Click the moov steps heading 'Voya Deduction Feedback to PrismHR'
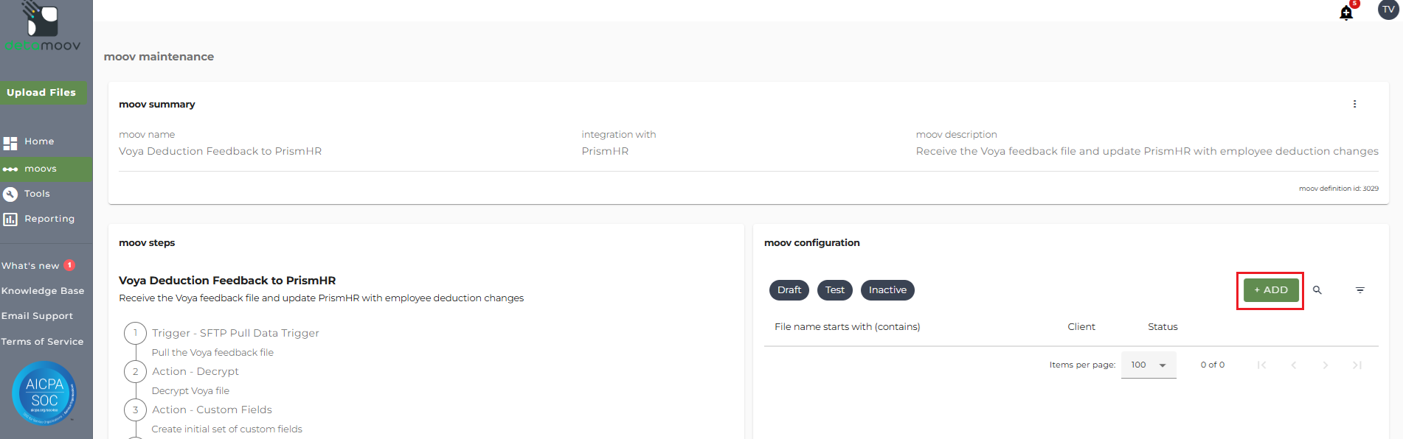Image resolution: width=1403 pixels, height=439 pixels. 227,281
